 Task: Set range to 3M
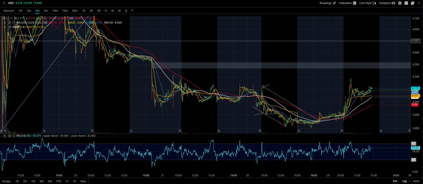tap(41, 181)
